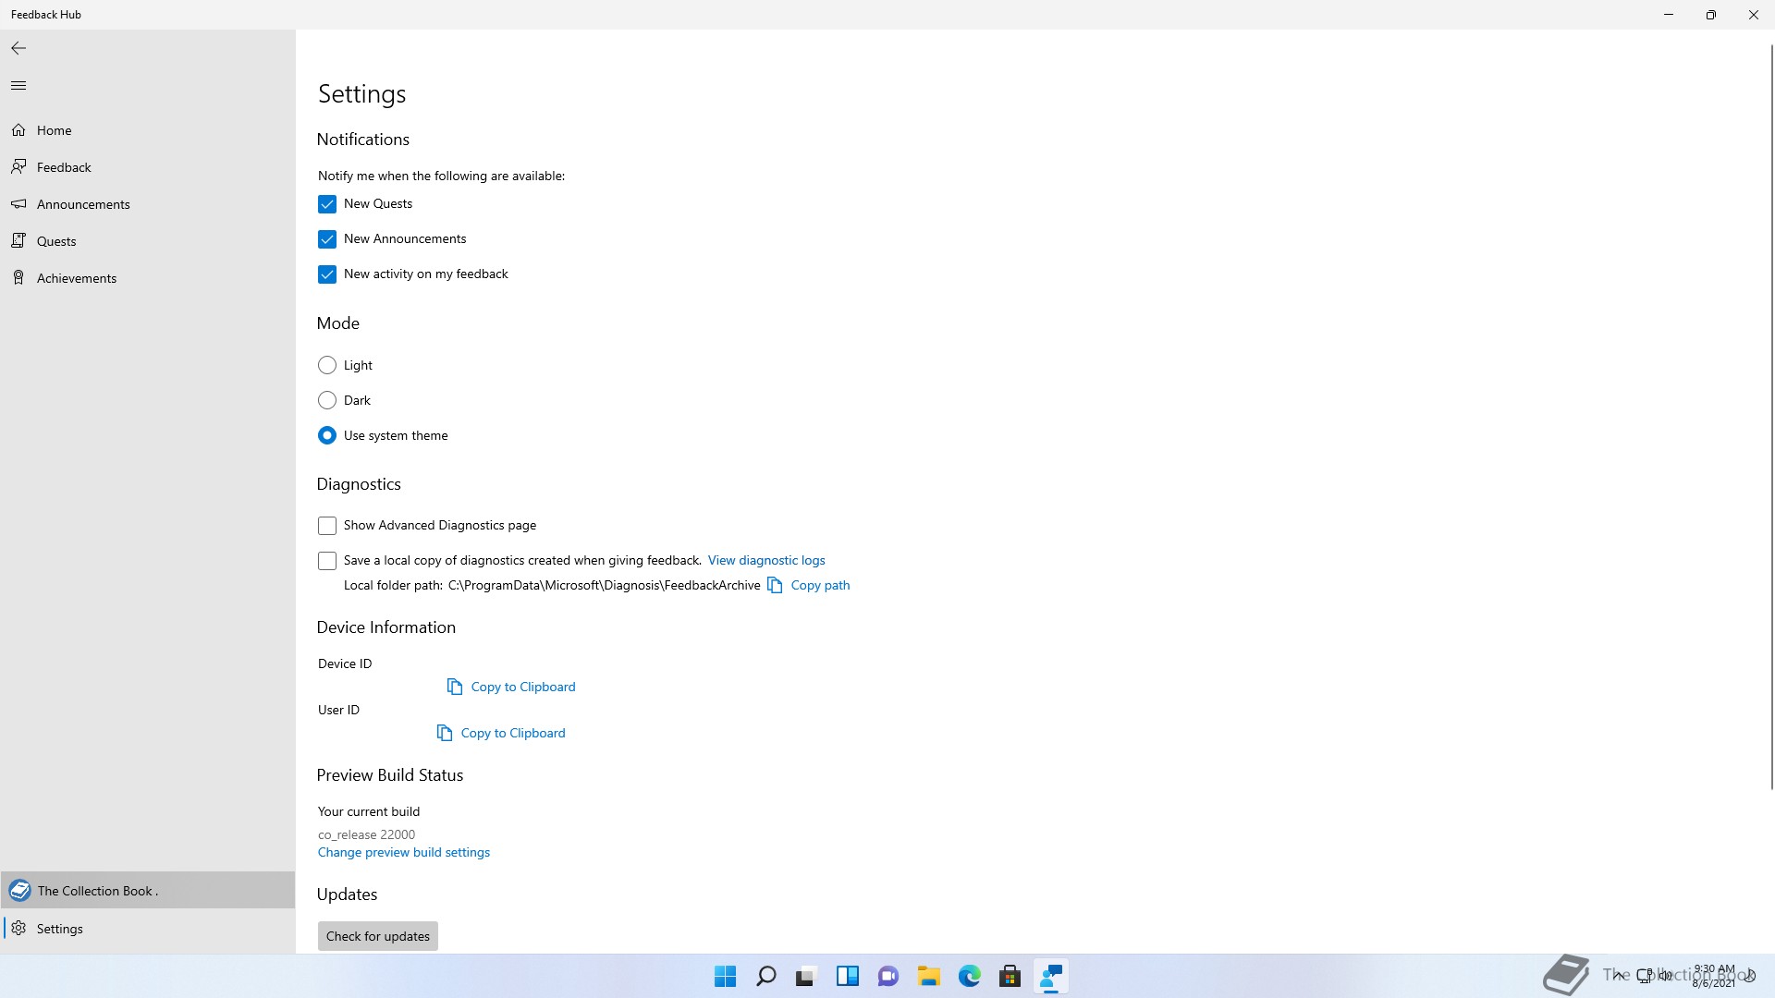Enable Show Advanced Diagnostics page
Screen dimensions: 1775x998
327,526
